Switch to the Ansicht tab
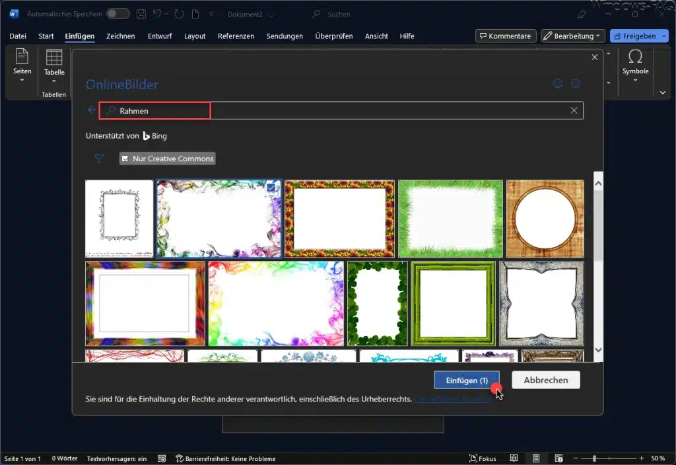The width and height of the screenshot is (676, 465). tap(376, 36)
